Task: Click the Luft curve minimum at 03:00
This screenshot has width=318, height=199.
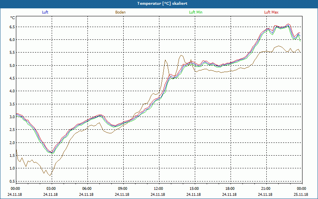Action: [52, 152]
